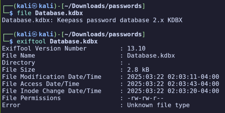Screen dimensions: 225x113
Task: Click the 'Unknown file type' error message
Action: coord(158,105)
